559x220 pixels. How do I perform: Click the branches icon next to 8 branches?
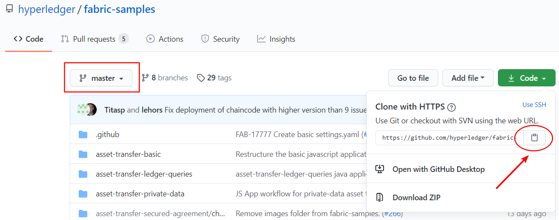coord(145,78)
